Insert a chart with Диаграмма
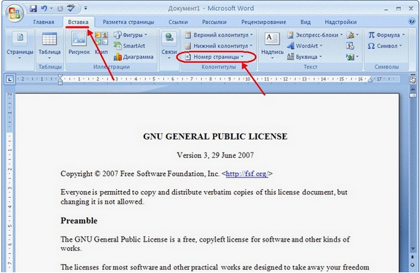Screen dimensions: 420x273 [133, 57]
